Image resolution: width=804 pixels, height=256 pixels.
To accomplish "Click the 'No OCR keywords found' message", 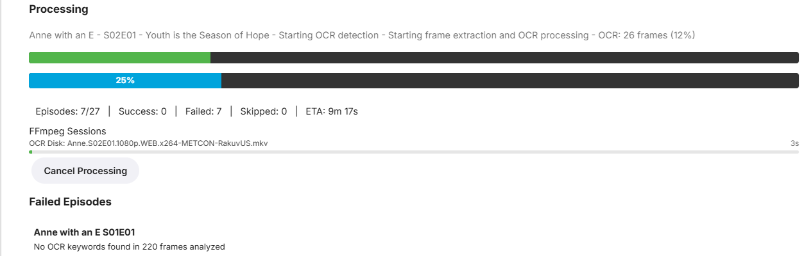I will click(129, 246).
